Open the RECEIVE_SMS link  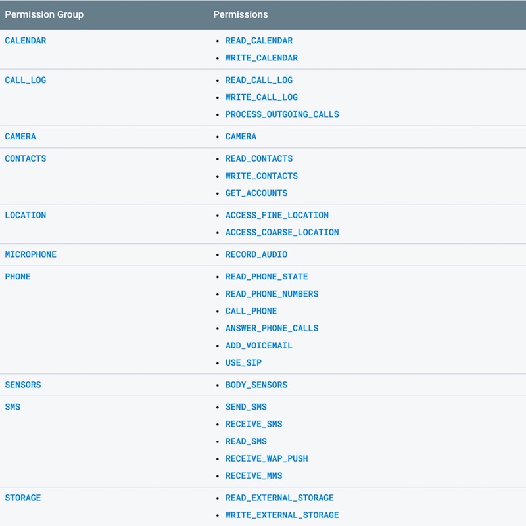tap(254, 424)
